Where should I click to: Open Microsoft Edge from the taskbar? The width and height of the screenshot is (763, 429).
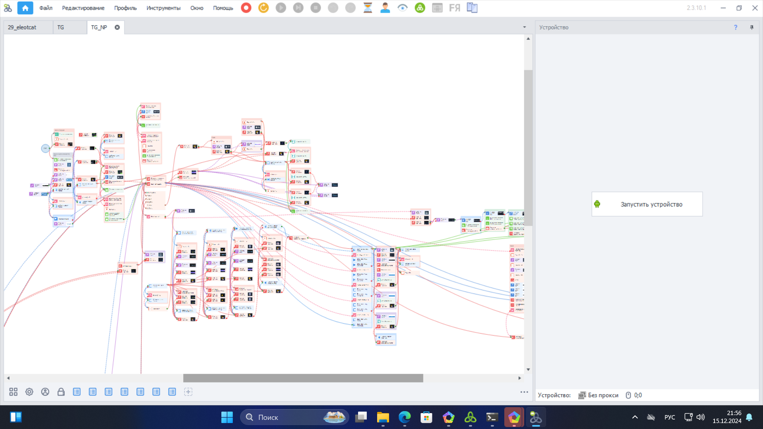coord(405,417)
